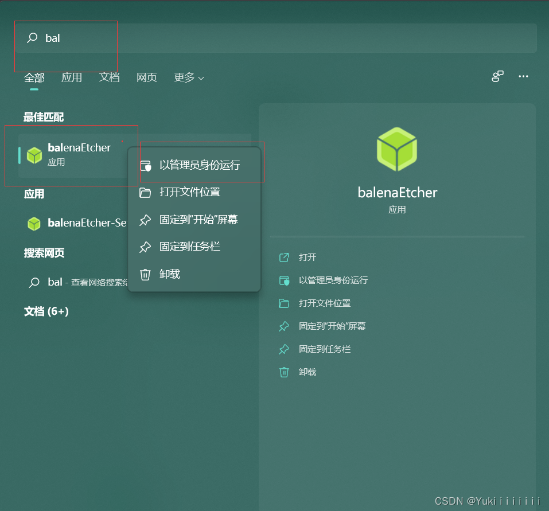Click the balenaEtcher cube icon in best match
The width and height of the screenshot is (549, 511).
click(x=34, y=155)
